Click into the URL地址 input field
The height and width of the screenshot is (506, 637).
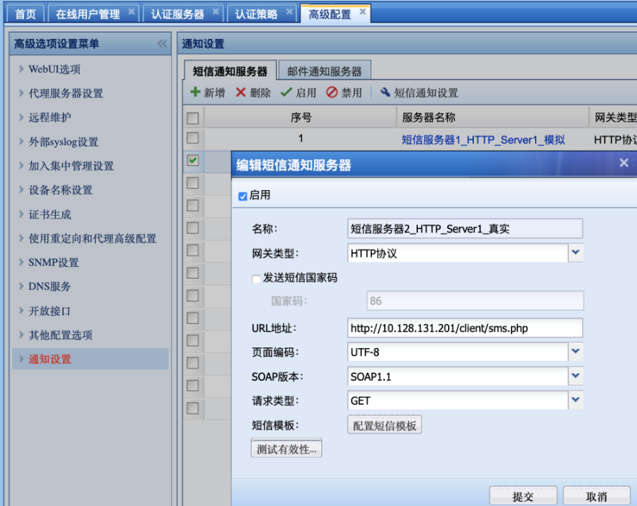465,328
